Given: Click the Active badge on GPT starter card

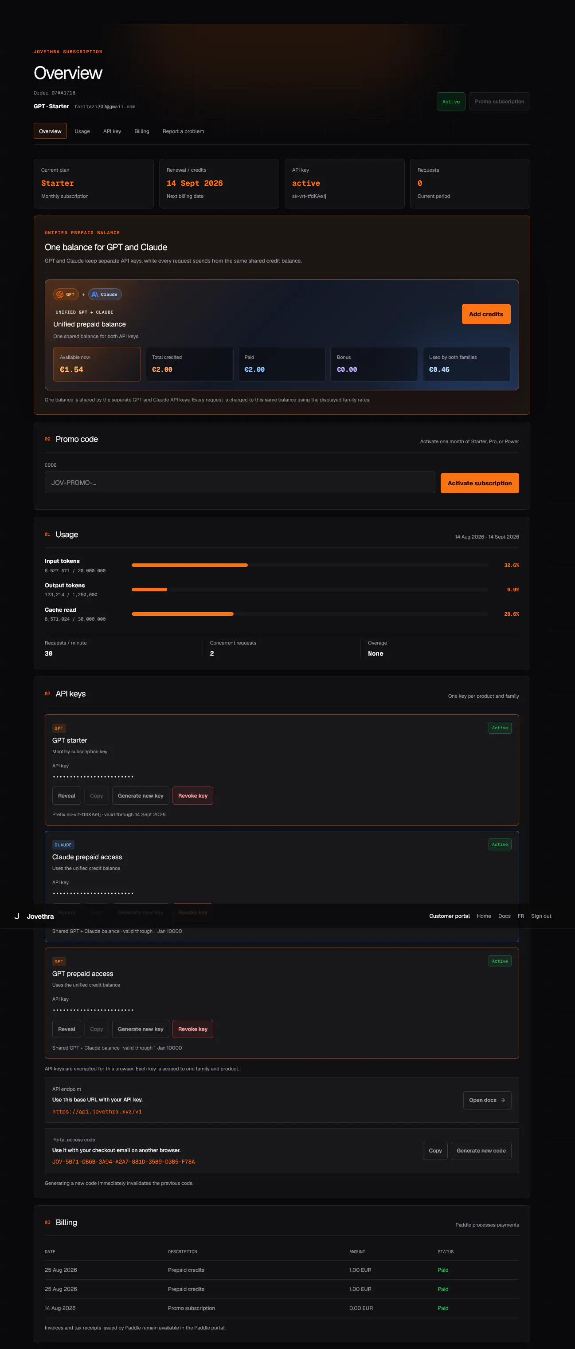Looking at the screenshot, I should click(x=500, y=728).
